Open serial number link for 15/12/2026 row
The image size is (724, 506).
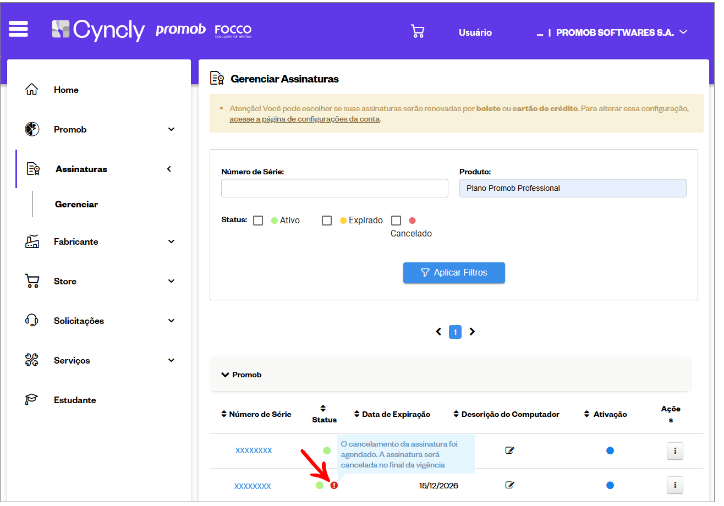253,486
